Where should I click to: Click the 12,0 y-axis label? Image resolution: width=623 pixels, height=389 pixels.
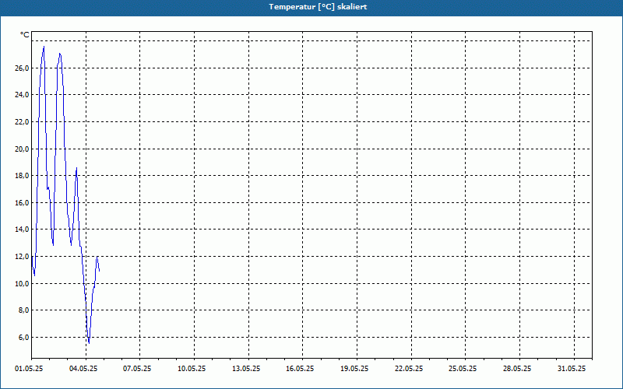click(22, 257)
